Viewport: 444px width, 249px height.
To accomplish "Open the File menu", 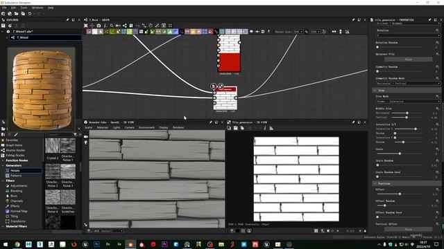I will click(x=4, y=8).
